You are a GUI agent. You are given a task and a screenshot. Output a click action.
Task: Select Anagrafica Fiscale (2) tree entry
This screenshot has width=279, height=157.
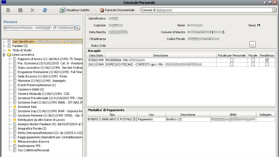32,128
